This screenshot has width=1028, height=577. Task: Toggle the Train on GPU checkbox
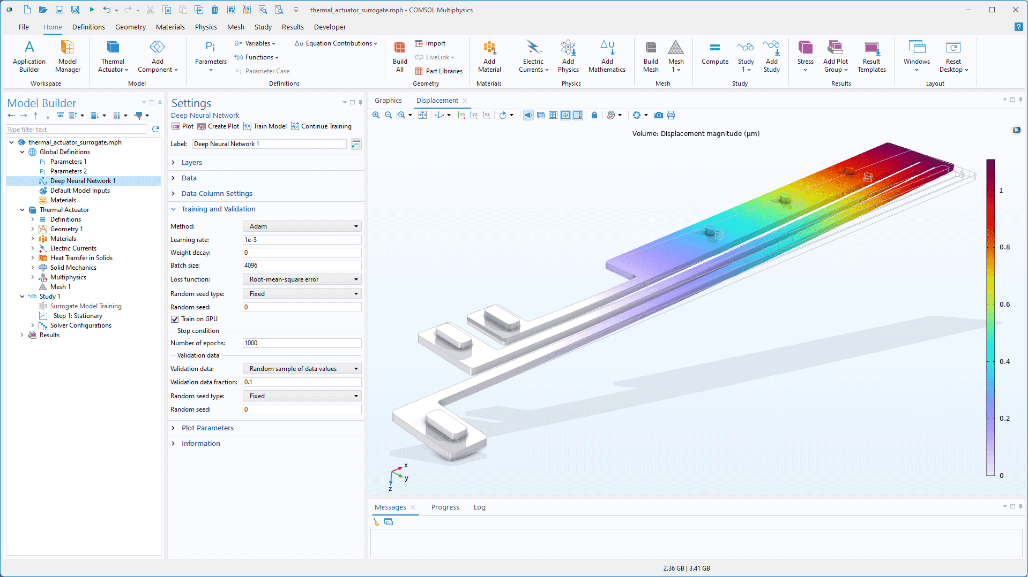[x=175, y=319]
